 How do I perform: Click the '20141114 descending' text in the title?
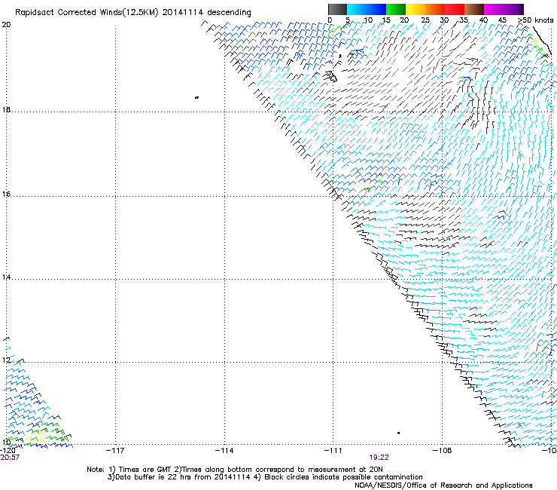pyautogui.click(x=207, y=13)
